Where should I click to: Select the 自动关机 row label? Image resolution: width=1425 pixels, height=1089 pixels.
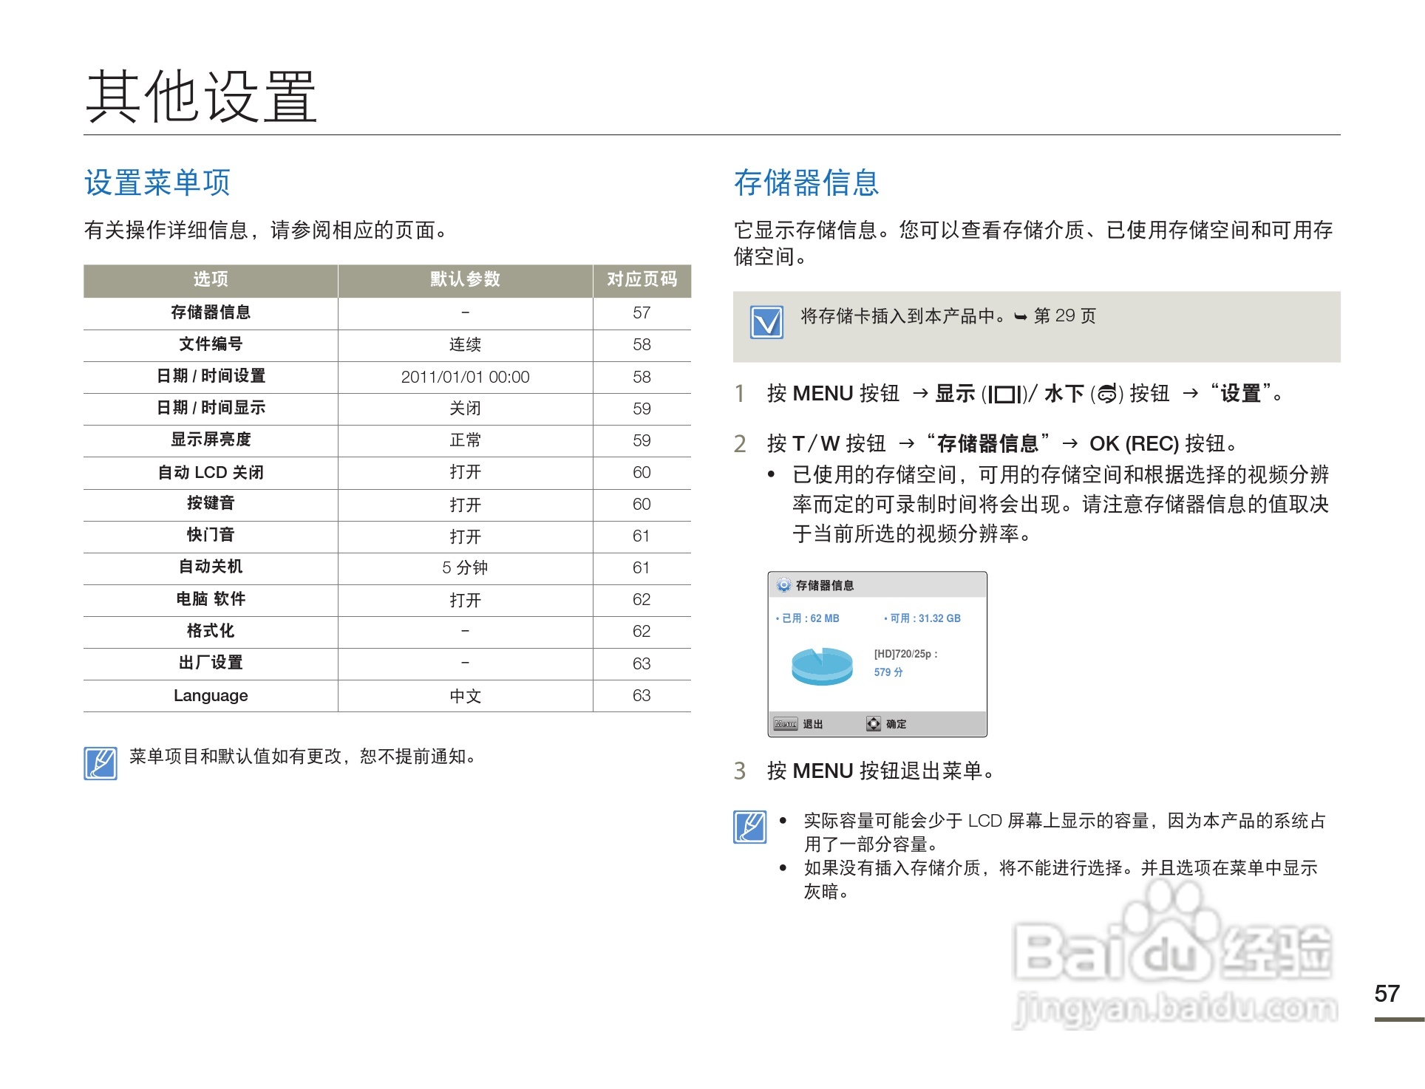click(211, 567)
